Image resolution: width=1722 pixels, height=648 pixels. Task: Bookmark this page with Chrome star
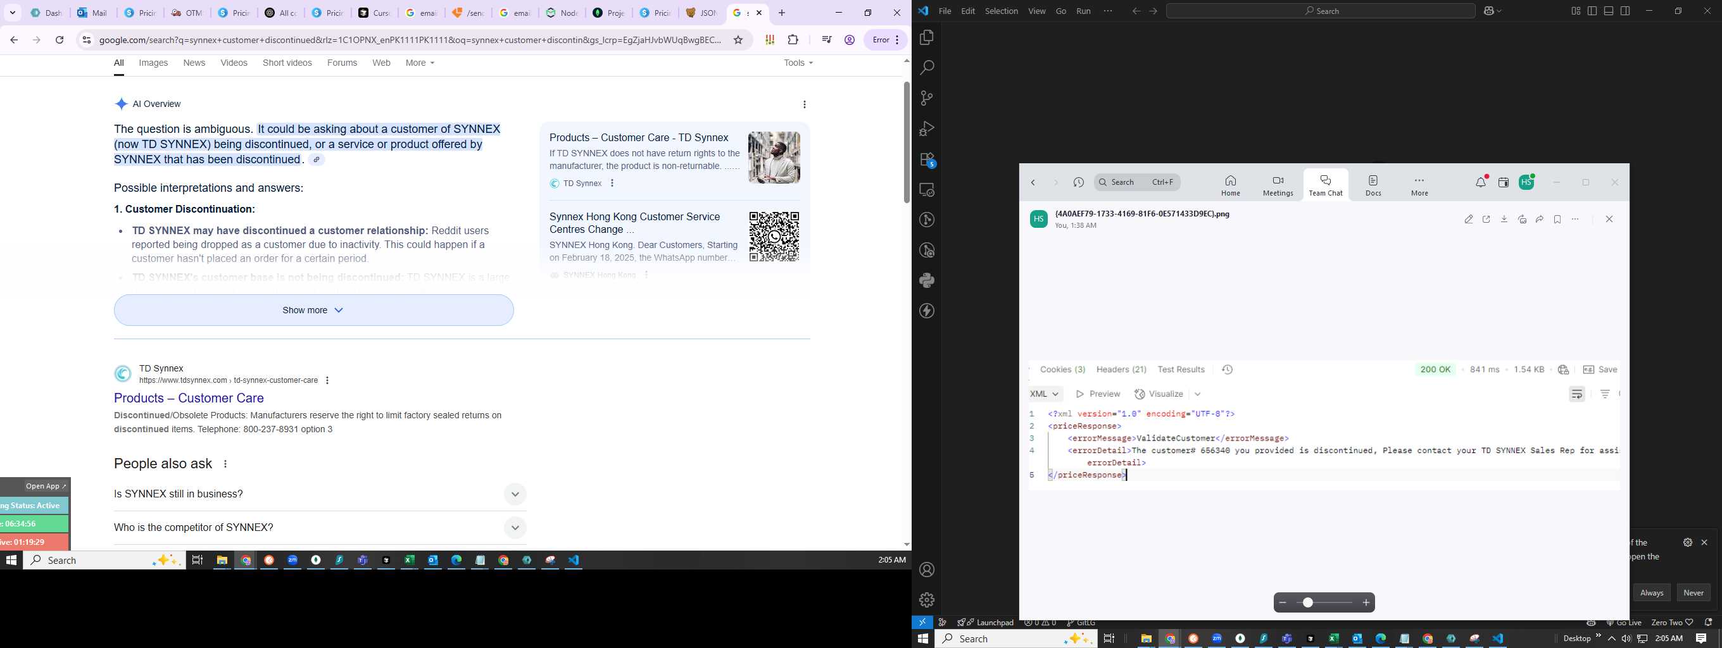(738, 40)
